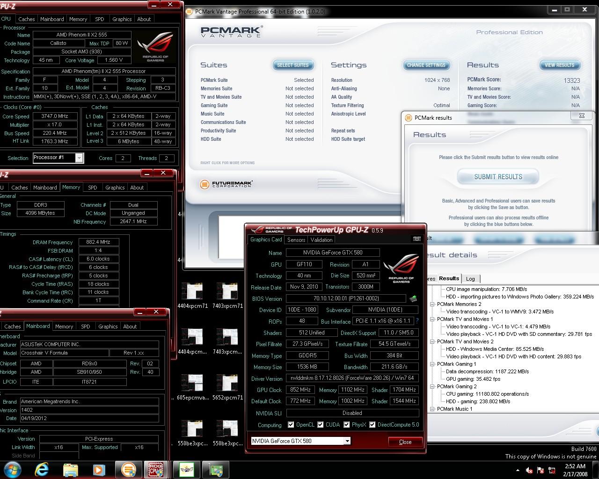Screen dimensions: 599x479
Task: Toggle the PhysX checkbox
Action: point(347,425)
